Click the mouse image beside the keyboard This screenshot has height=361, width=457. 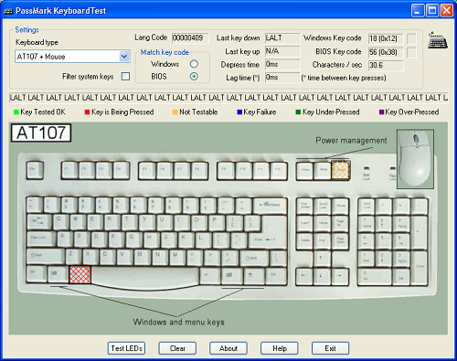415,159
